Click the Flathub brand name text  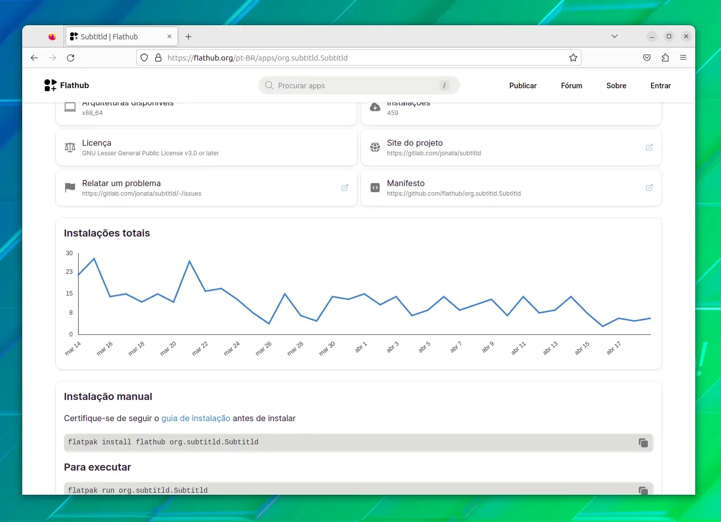(x=75, y=85)
